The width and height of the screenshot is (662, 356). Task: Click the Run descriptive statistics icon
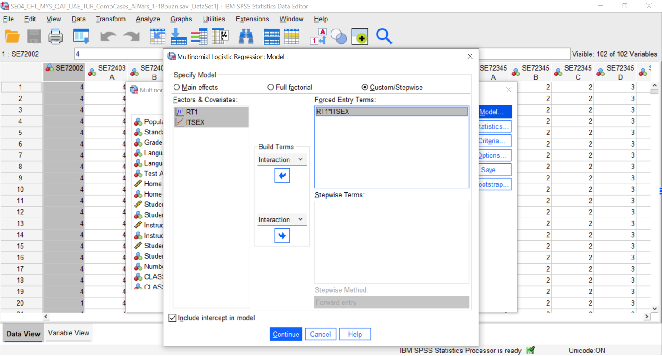220,36
